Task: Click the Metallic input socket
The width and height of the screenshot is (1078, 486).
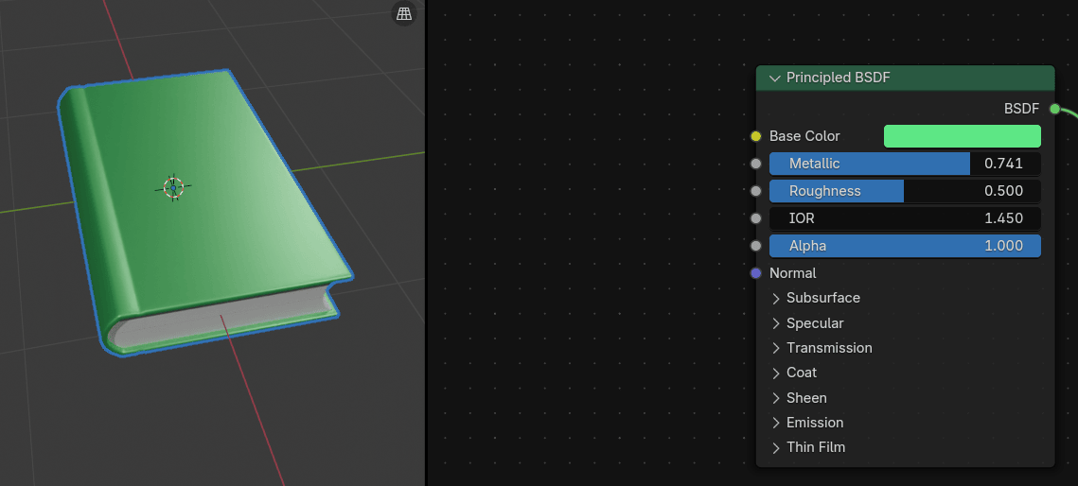Action: pos(755,164)
